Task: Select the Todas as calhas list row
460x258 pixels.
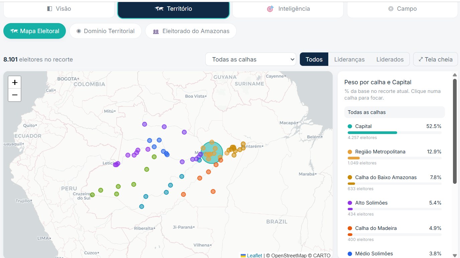Action: pyautogui.click(x=394, y=112)
